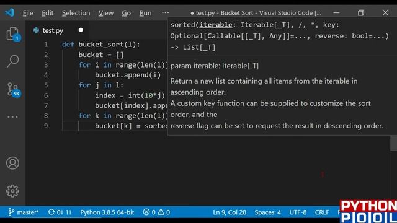Click the unsaved dot on test.py tab
The width and height of the screenshot is (397, 223).
81,30
